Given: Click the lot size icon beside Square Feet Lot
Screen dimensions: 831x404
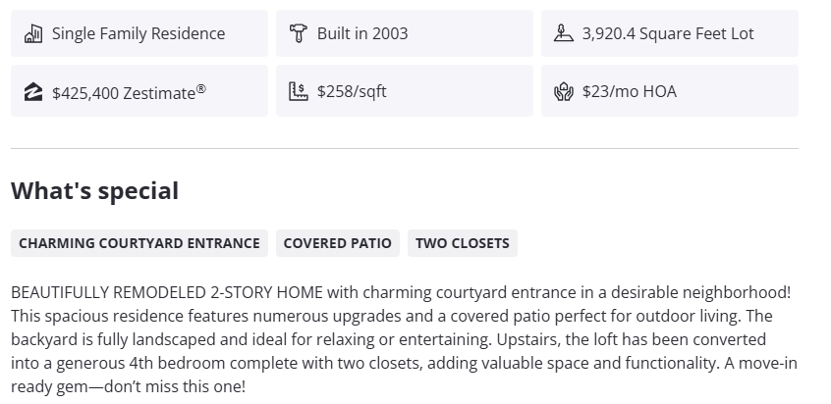Looking at the screenshot, I should (x=564, y=33).
